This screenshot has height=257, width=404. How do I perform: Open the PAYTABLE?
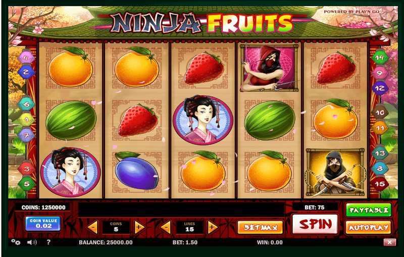click(x=369, y=210)
